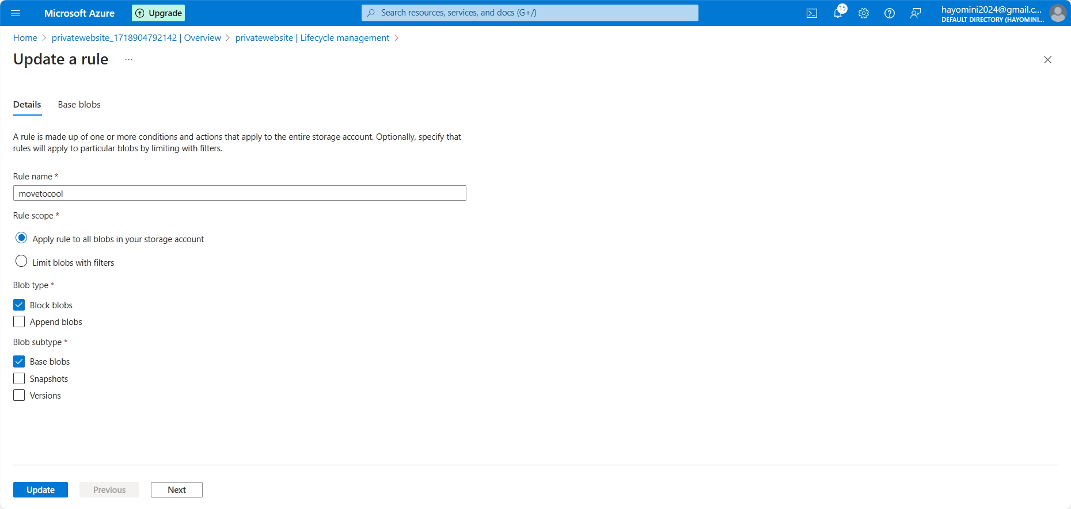Viewport: 1071px width, 509px height.
Task: Go to Home breadcrumb
Action: pos(25,38)
